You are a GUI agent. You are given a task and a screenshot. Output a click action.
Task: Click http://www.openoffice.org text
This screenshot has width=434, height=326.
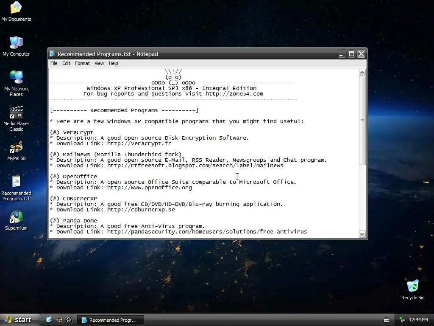tap(150, 187)
